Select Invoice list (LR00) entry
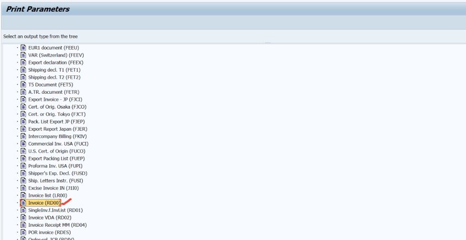Viewport: 466px width, 240px height. pos(48,196)
